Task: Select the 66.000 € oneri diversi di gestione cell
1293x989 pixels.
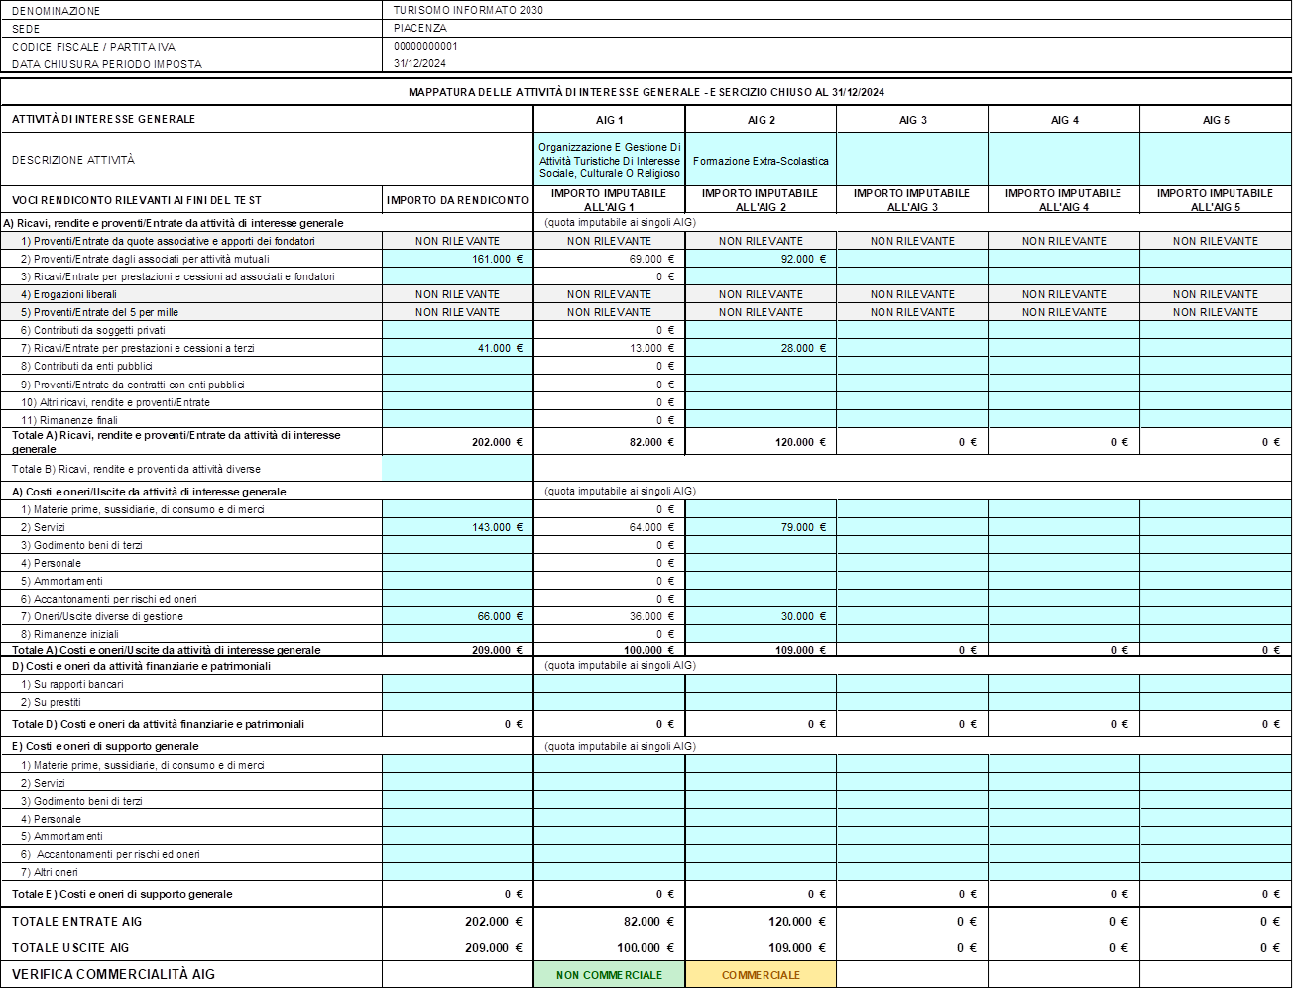Action: coord(458,616)
